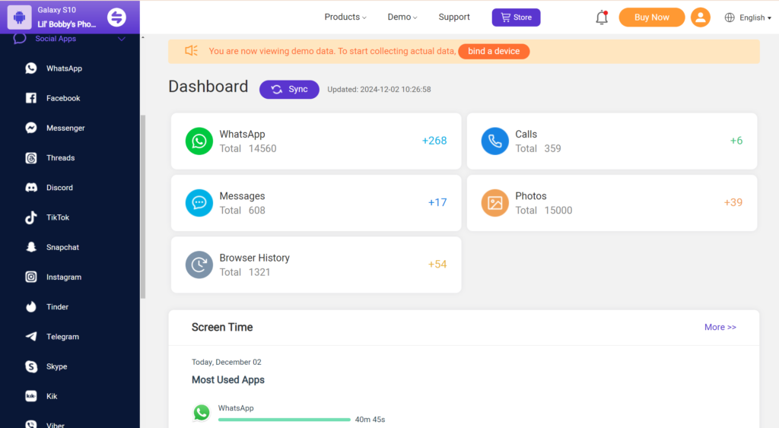This screenshot has width=779, height=428.
Task: Click the TikTok icon in sidebar
Action: pos(30,217)
